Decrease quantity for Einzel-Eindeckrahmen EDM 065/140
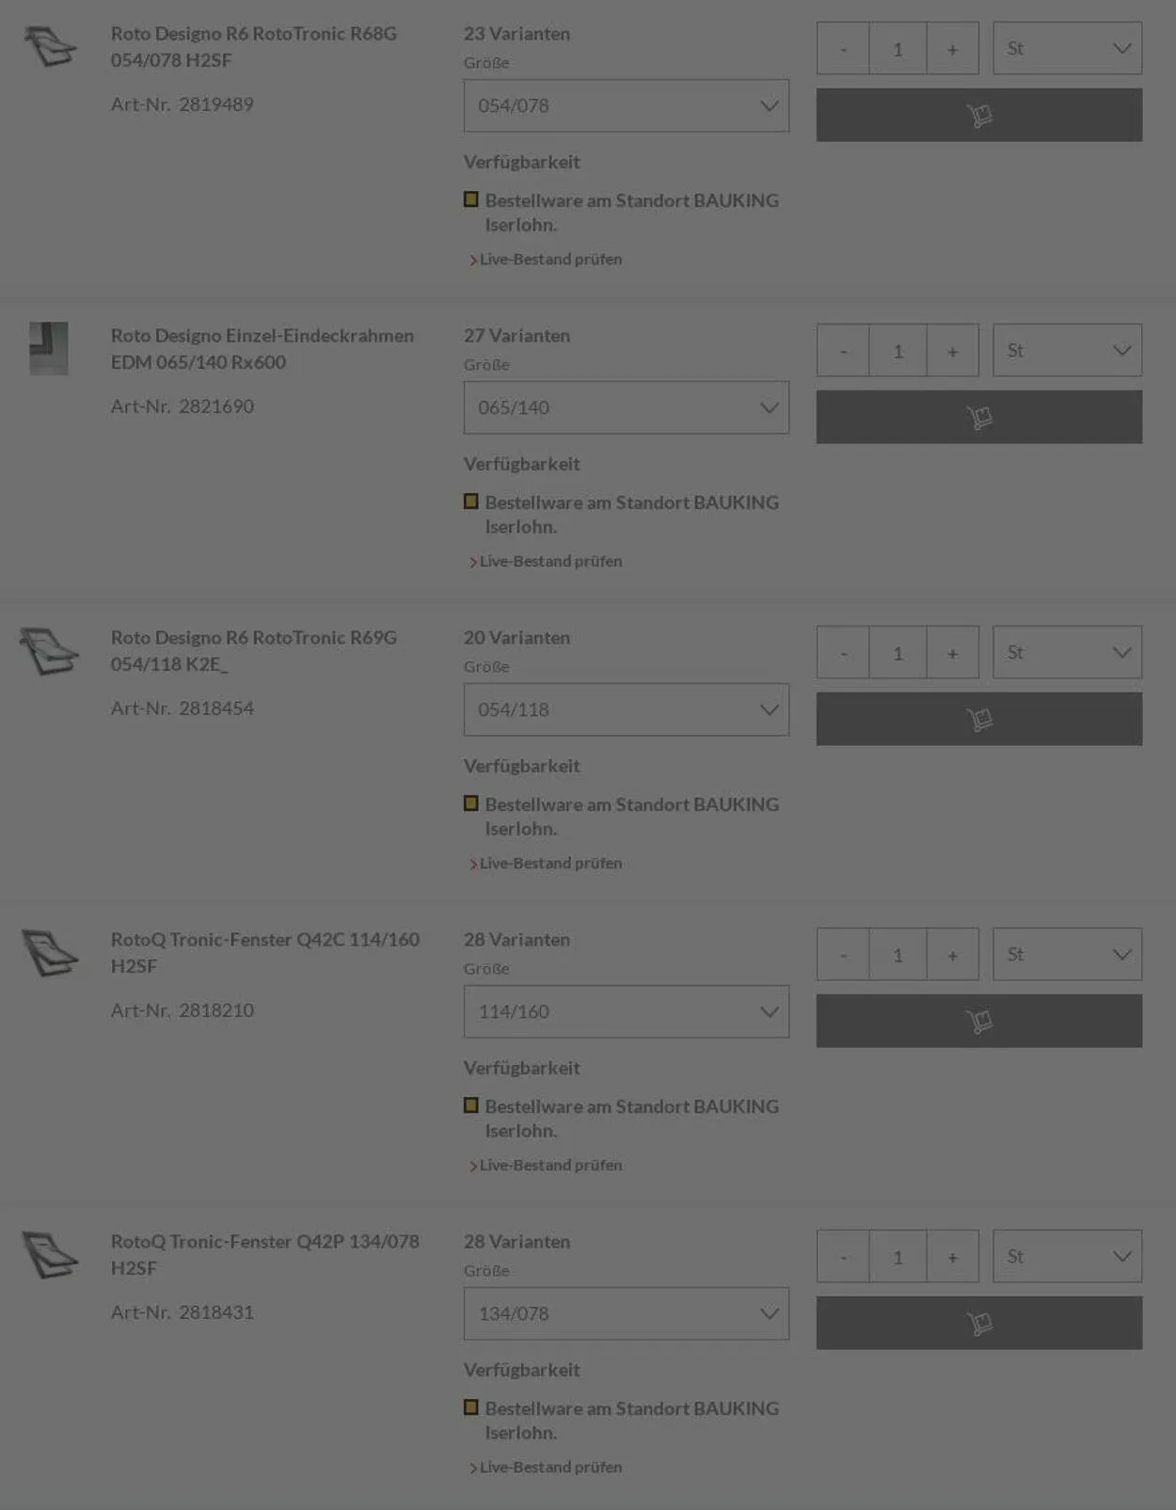Screen dimensions: 1176x1510 tap(843, 351)
